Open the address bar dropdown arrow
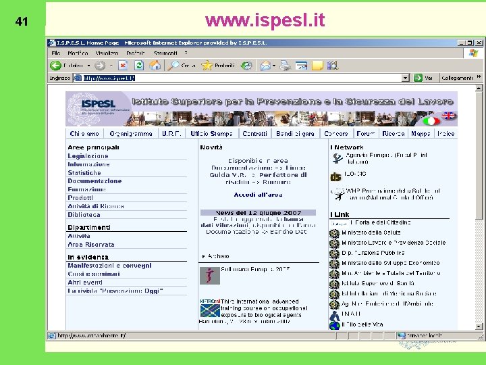This screenshot has height=365, width=486. 405,78
